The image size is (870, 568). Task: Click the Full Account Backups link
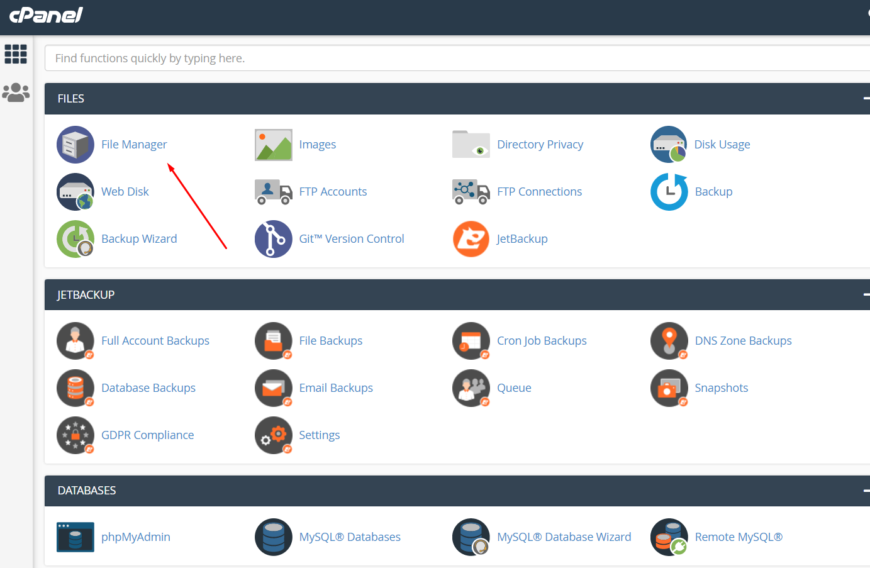[x=155, y=341]
